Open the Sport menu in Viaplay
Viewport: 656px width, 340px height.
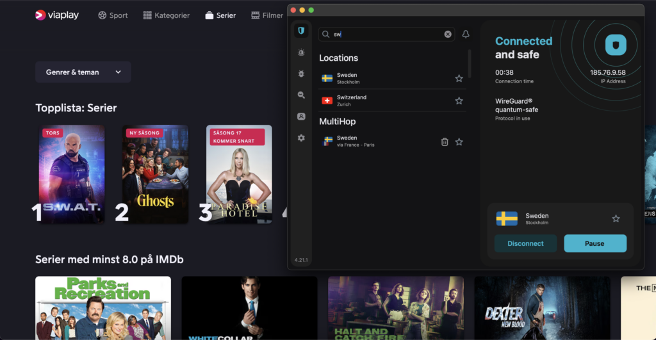[x=113, y=15]
